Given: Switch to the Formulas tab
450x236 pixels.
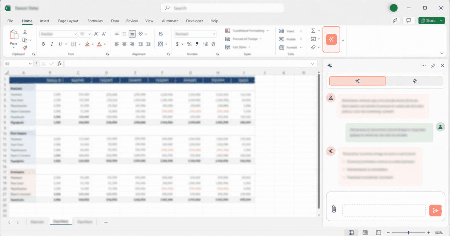Looking at the screenshot, I should tap(95, 21).
